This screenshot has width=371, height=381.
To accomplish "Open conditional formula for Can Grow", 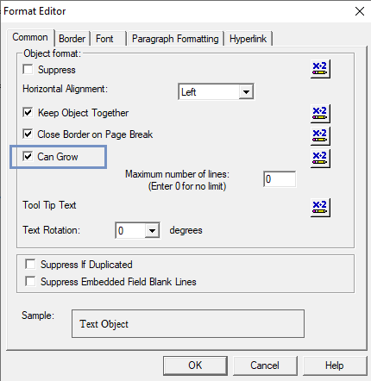I will tap(320, 159).
